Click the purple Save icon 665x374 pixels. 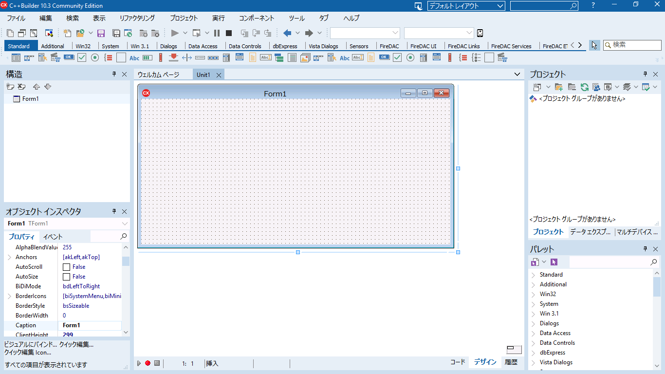[x=101, y=33]
